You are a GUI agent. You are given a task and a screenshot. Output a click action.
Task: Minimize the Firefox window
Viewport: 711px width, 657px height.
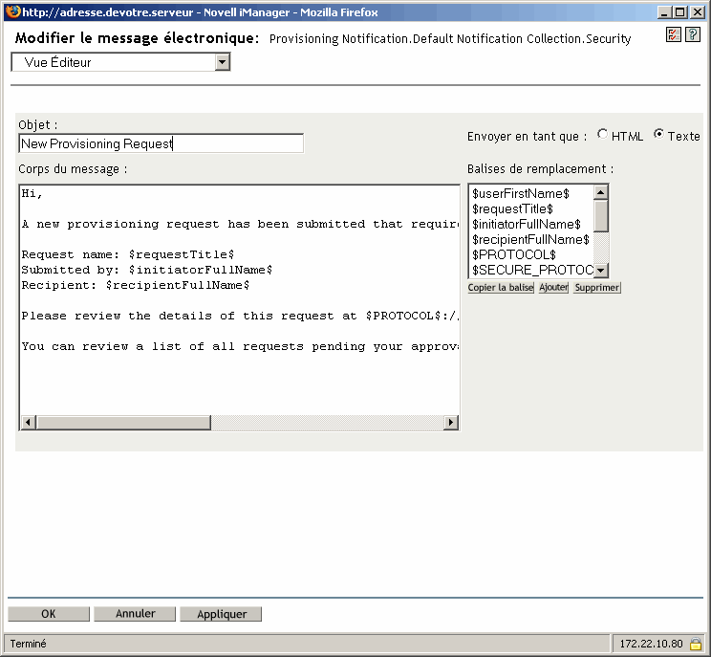(664, 11)
